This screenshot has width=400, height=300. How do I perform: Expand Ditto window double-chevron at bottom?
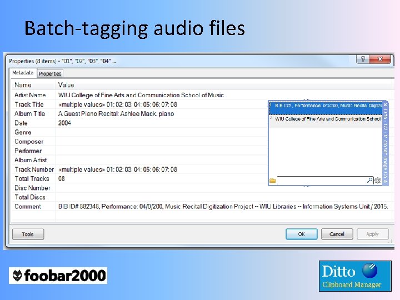[x=385, y=181]
